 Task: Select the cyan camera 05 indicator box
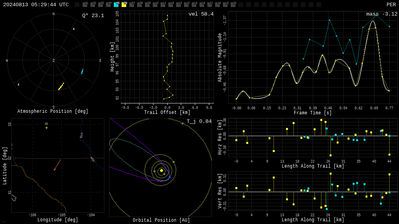tap(116, 5)
